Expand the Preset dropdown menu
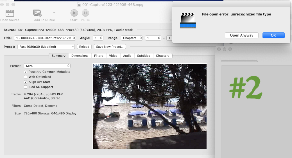 pos(46,47)
